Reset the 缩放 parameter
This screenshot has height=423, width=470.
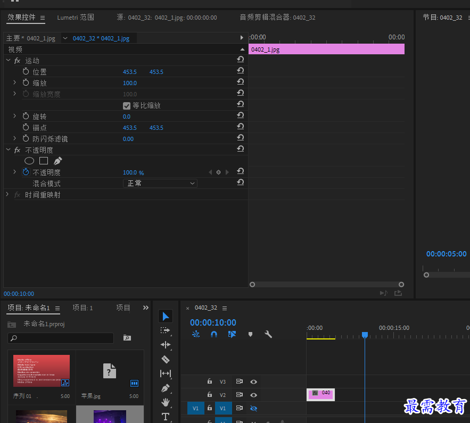click(x=241, y=82)
